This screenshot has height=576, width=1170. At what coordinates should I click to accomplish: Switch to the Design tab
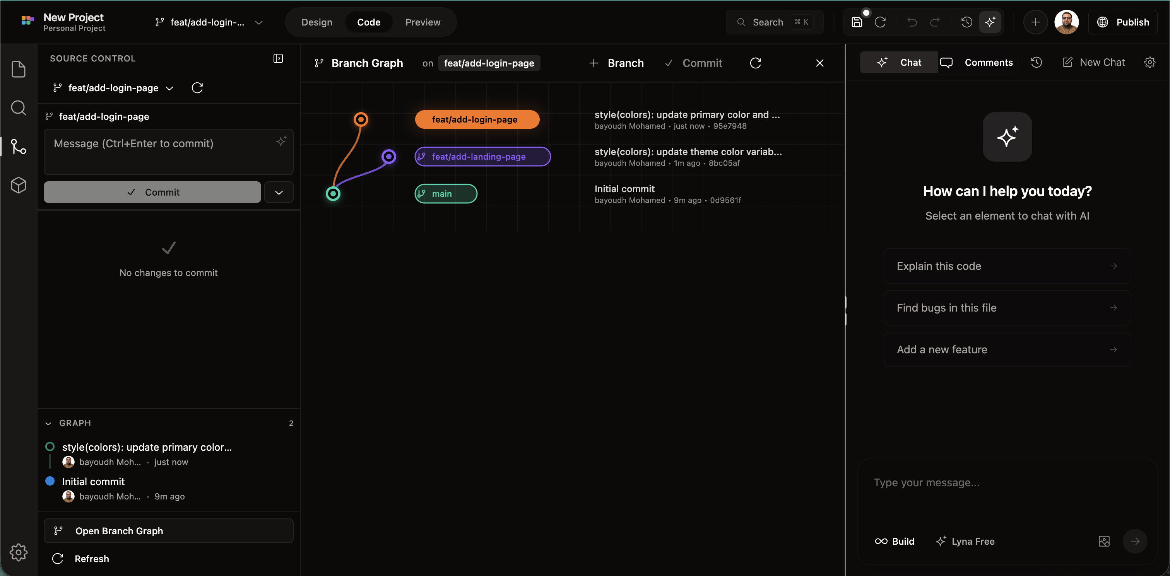click(316, 22)
